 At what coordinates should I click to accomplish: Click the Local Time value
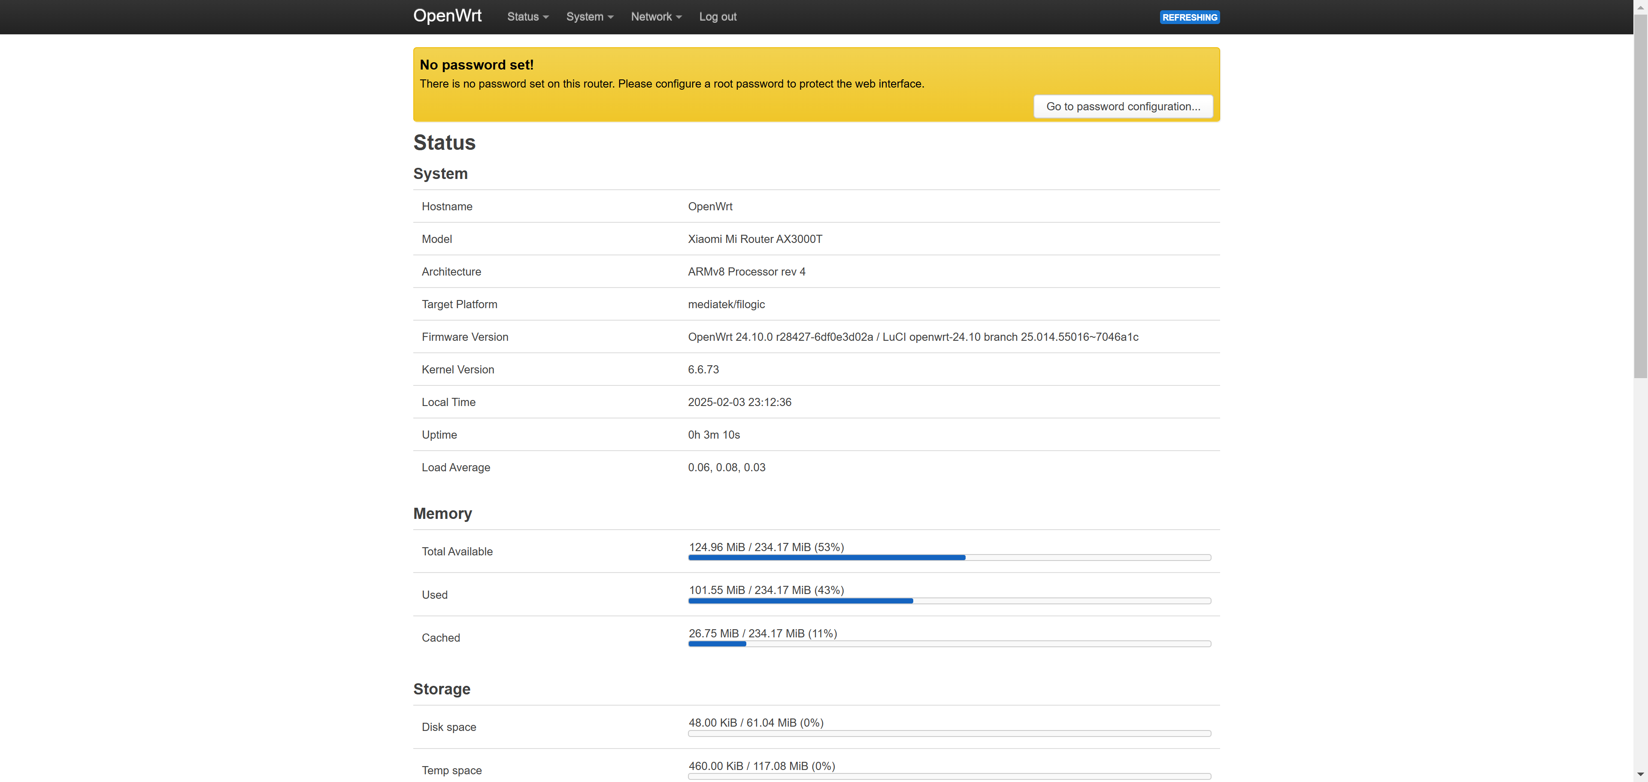tap(739, 402)
